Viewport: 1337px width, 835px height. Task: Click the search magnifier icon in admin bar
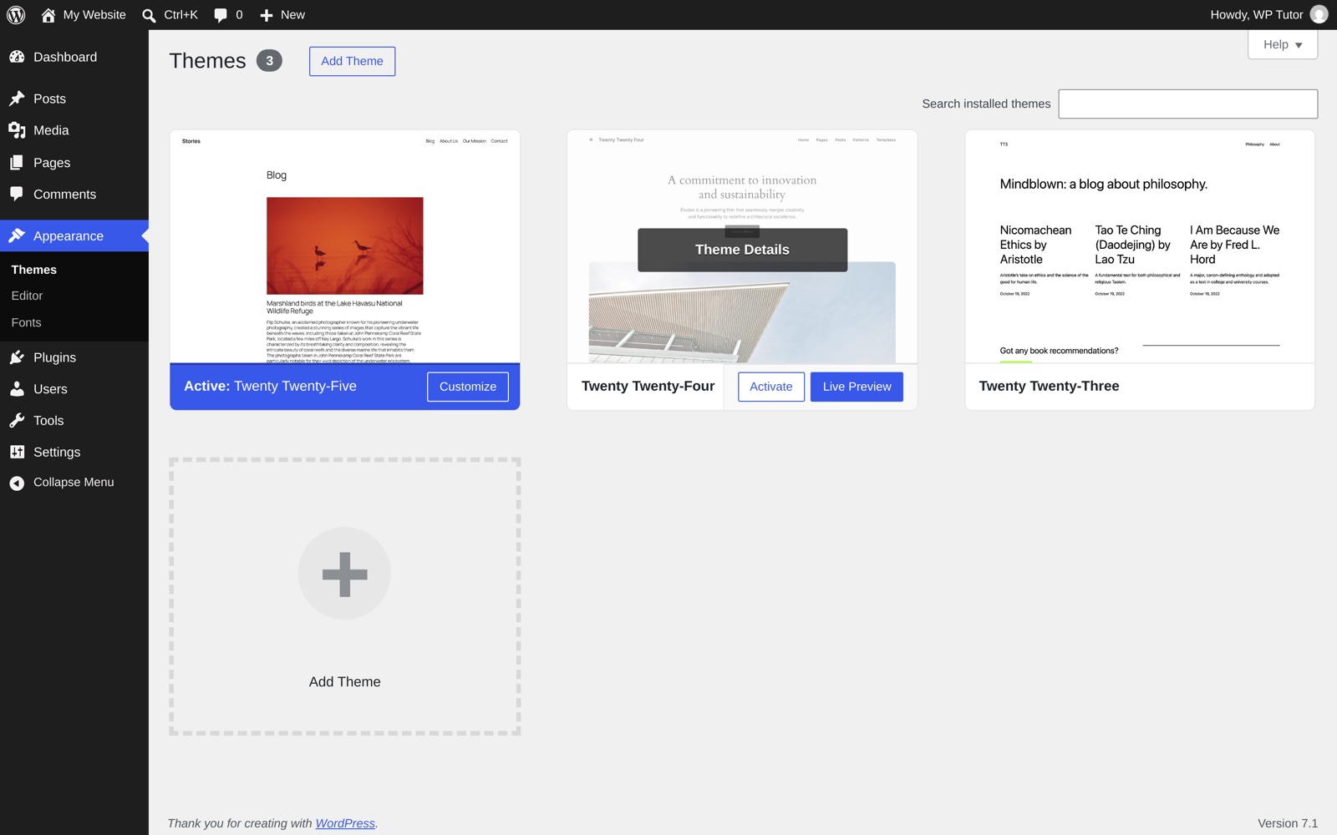tap(149, 15)
